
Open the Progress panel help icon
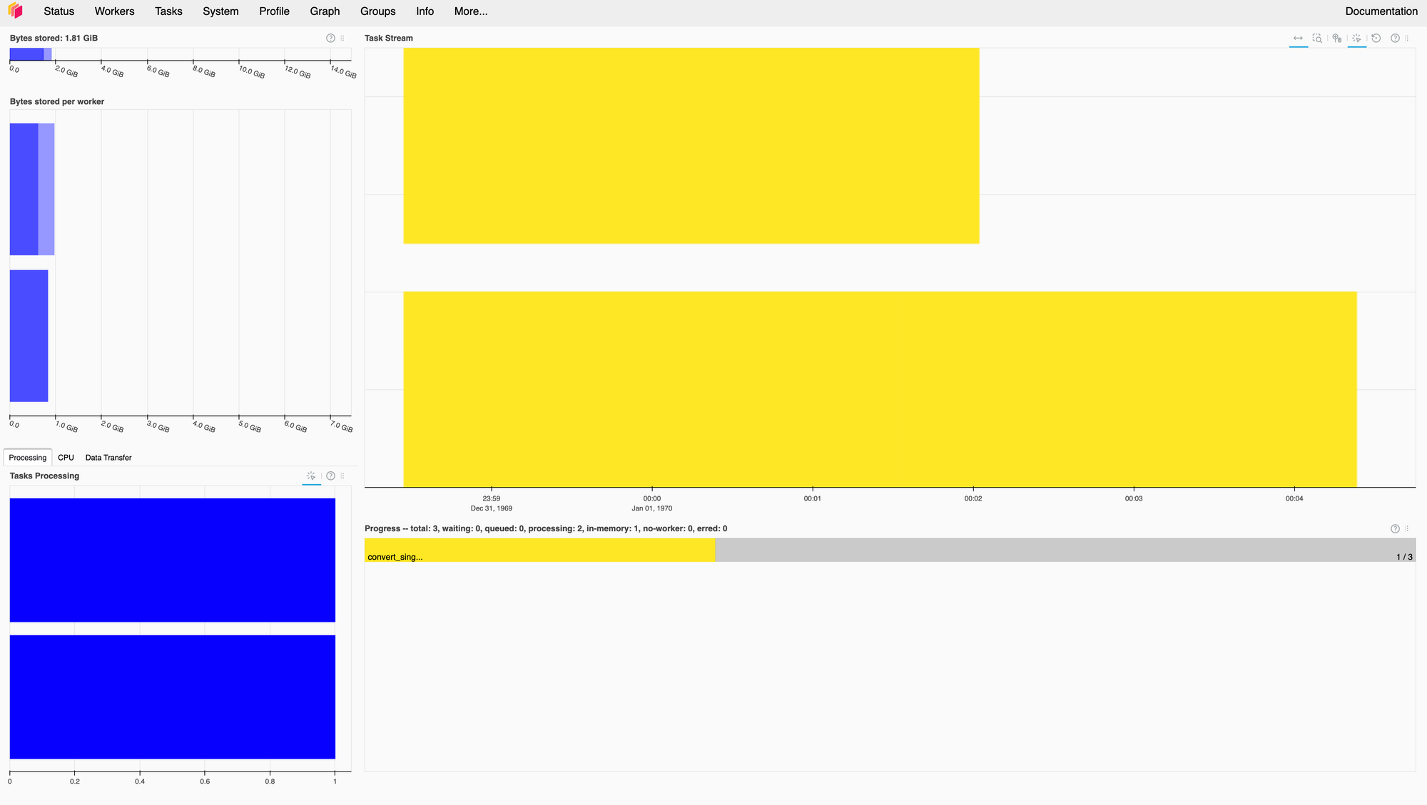(x=1395, y=528)
